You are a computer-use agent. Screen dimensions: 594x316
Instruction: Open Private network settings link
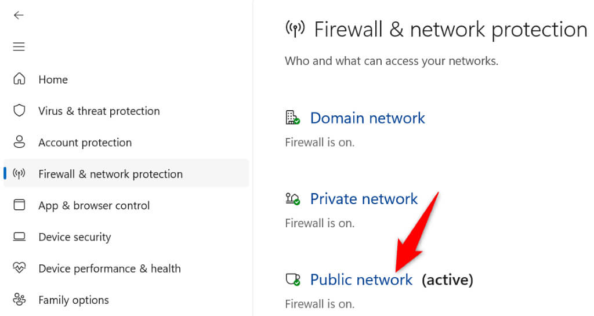pos(364,199)
